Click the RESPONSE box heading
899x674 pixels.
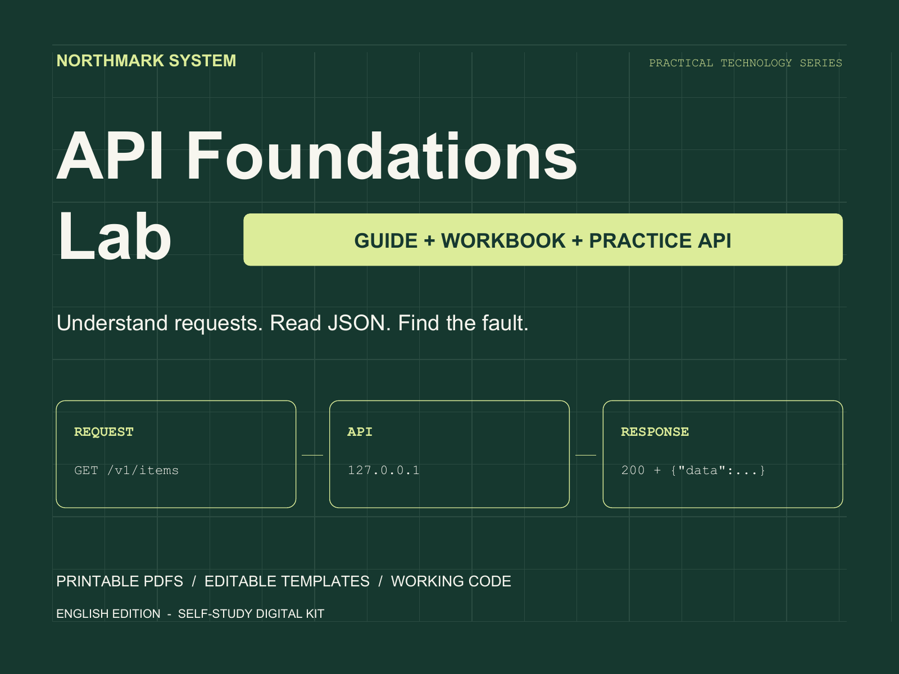click(655, 432)
